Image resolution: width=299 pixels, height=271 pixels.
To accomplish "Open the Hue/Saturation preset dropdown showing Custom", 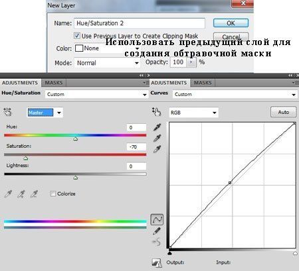I will click(96, 94).
